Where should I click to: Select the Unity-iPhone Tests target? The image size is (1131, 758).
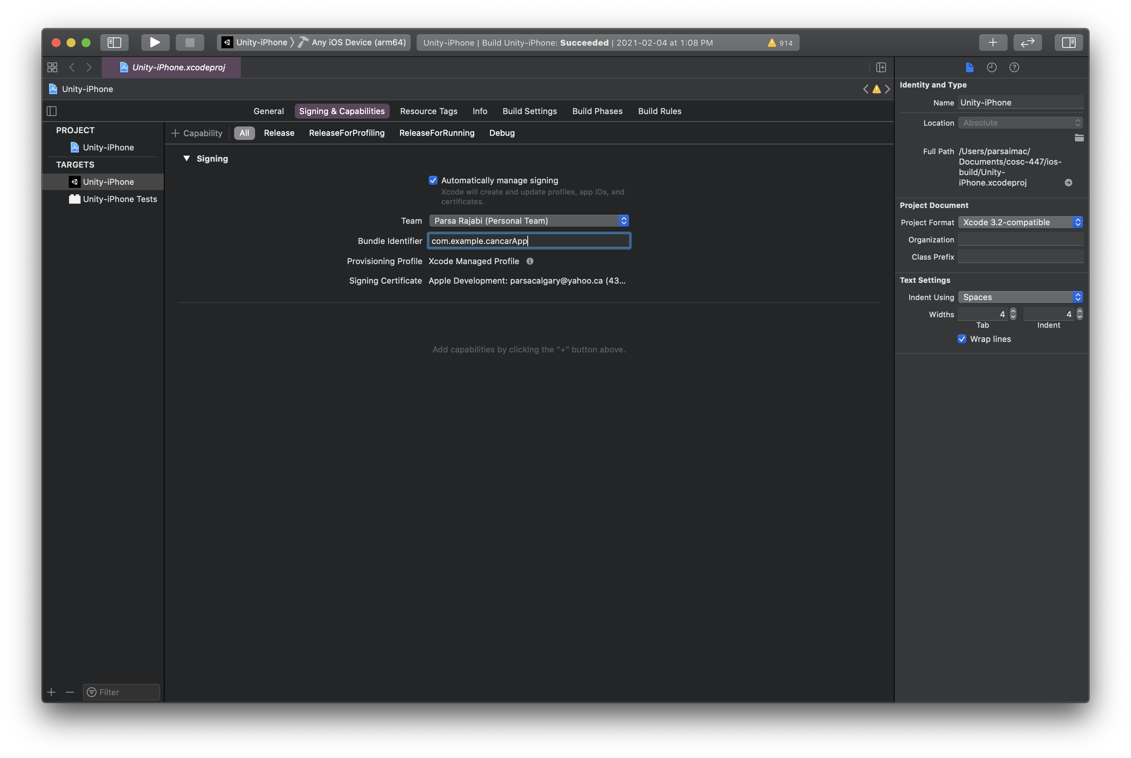(119, 199)
